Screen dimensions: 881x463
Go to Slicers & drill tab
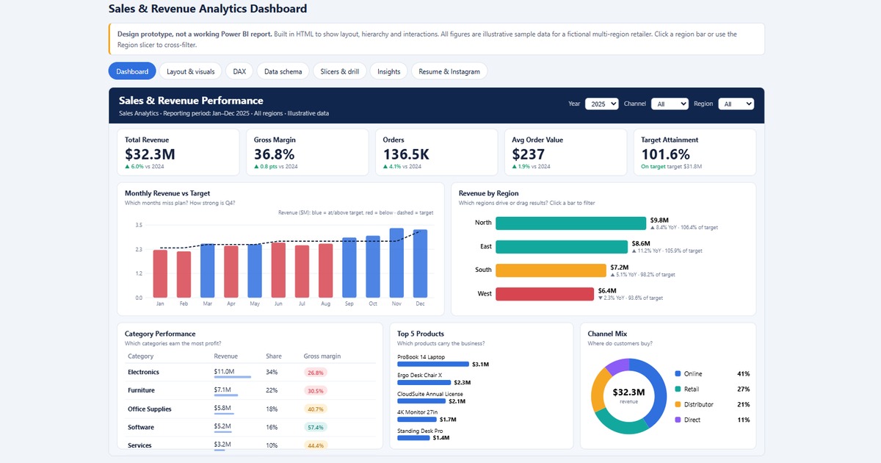340,71
